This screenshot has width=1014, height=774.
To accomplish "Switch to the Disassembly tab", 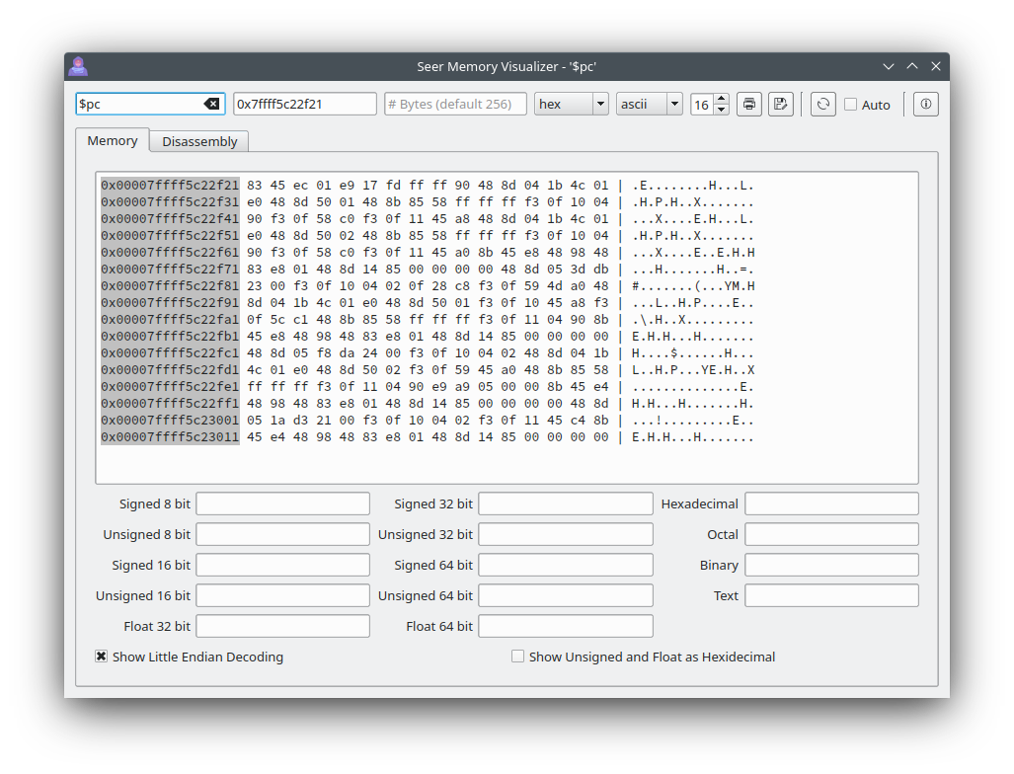I will [199, 141].
